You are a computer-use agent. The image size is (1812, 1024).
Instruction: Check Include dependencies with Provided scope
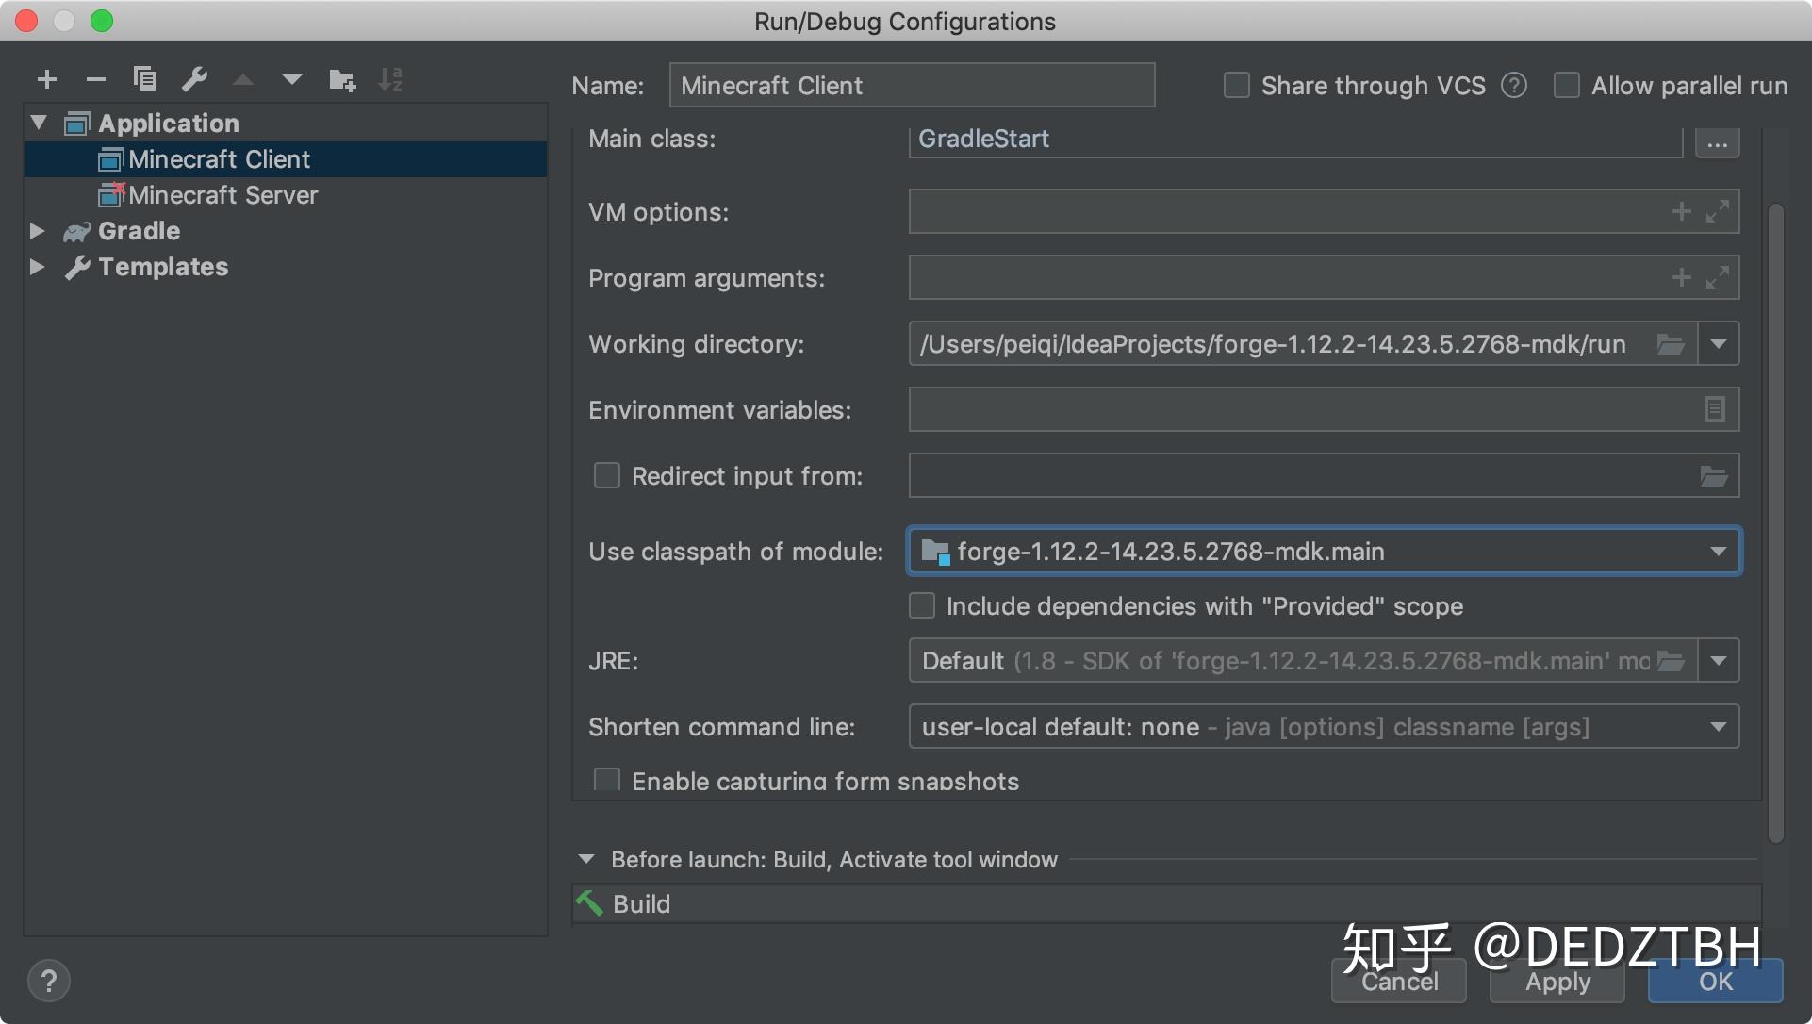[921, 605]
